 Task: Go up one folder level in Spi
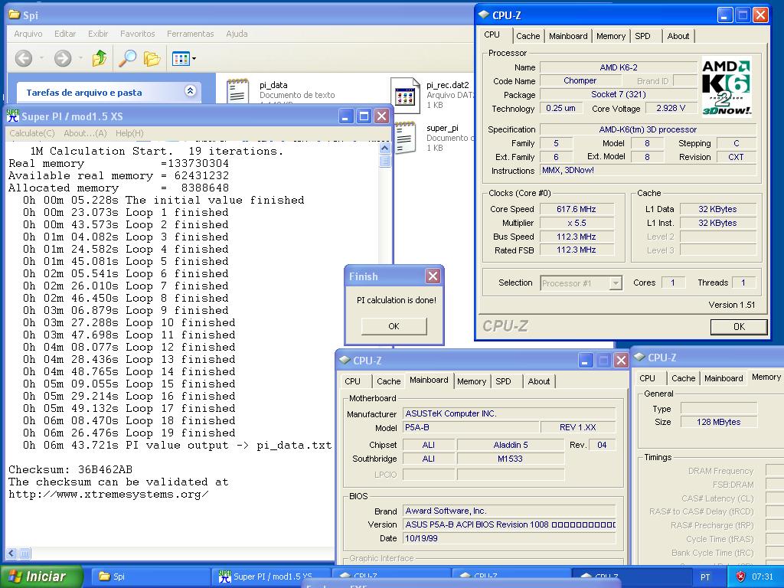click(100, 58)
